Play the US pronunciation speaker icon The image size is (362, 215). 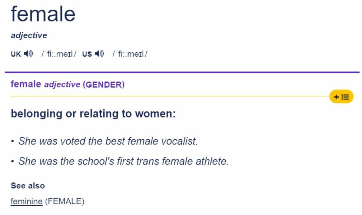pos(99,54)
